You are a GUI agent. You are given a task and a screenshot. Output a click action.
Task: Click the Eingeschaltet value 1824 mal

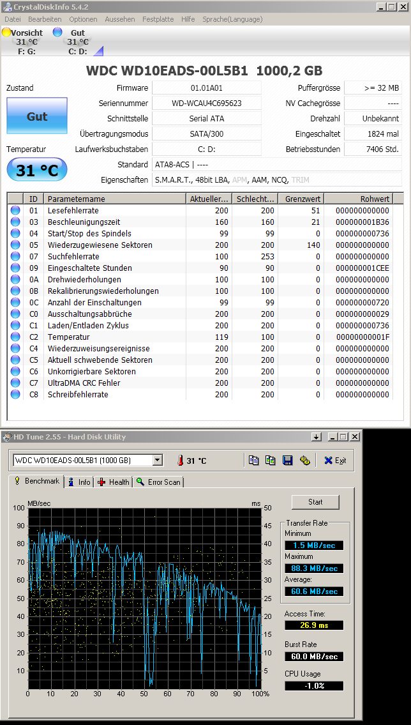click(x=373, y=134)
